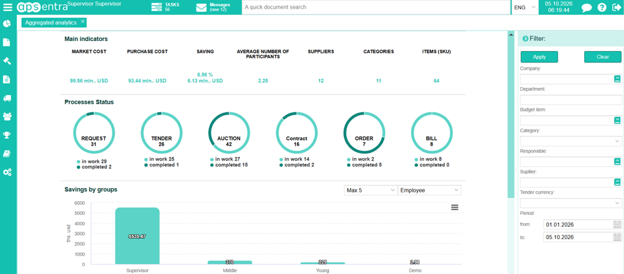The width and height of the screenshot is (624, 274).
Task: Click the Young 225 bar
Action: pos(323,263)
